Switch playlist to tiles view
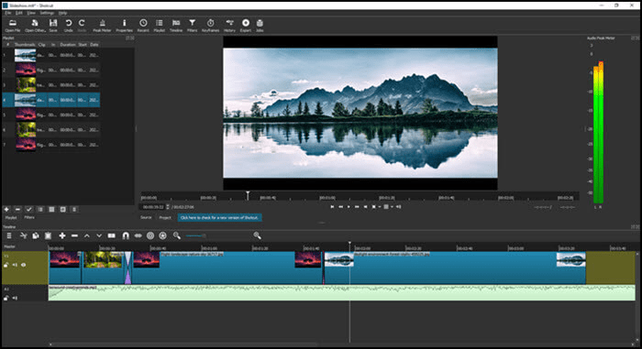This screenshot has width=642, height=349. click(51, 210)
